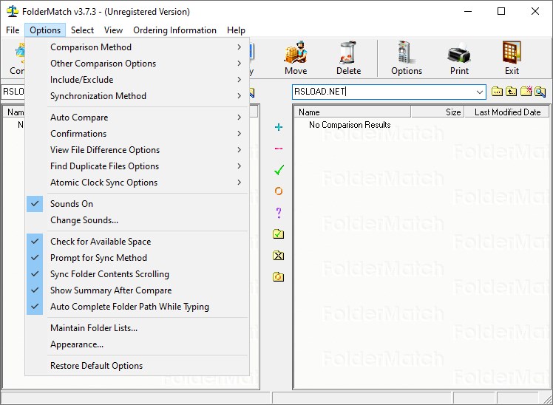The image size is (553, 405).
Task: Click the teal plus icon
Action: point(279,127)
